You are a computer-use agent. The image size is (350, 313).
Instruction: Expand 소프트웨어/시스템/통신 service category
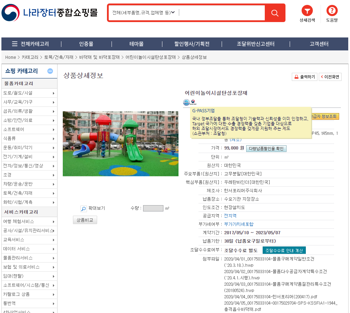click(x=29, y=285)
